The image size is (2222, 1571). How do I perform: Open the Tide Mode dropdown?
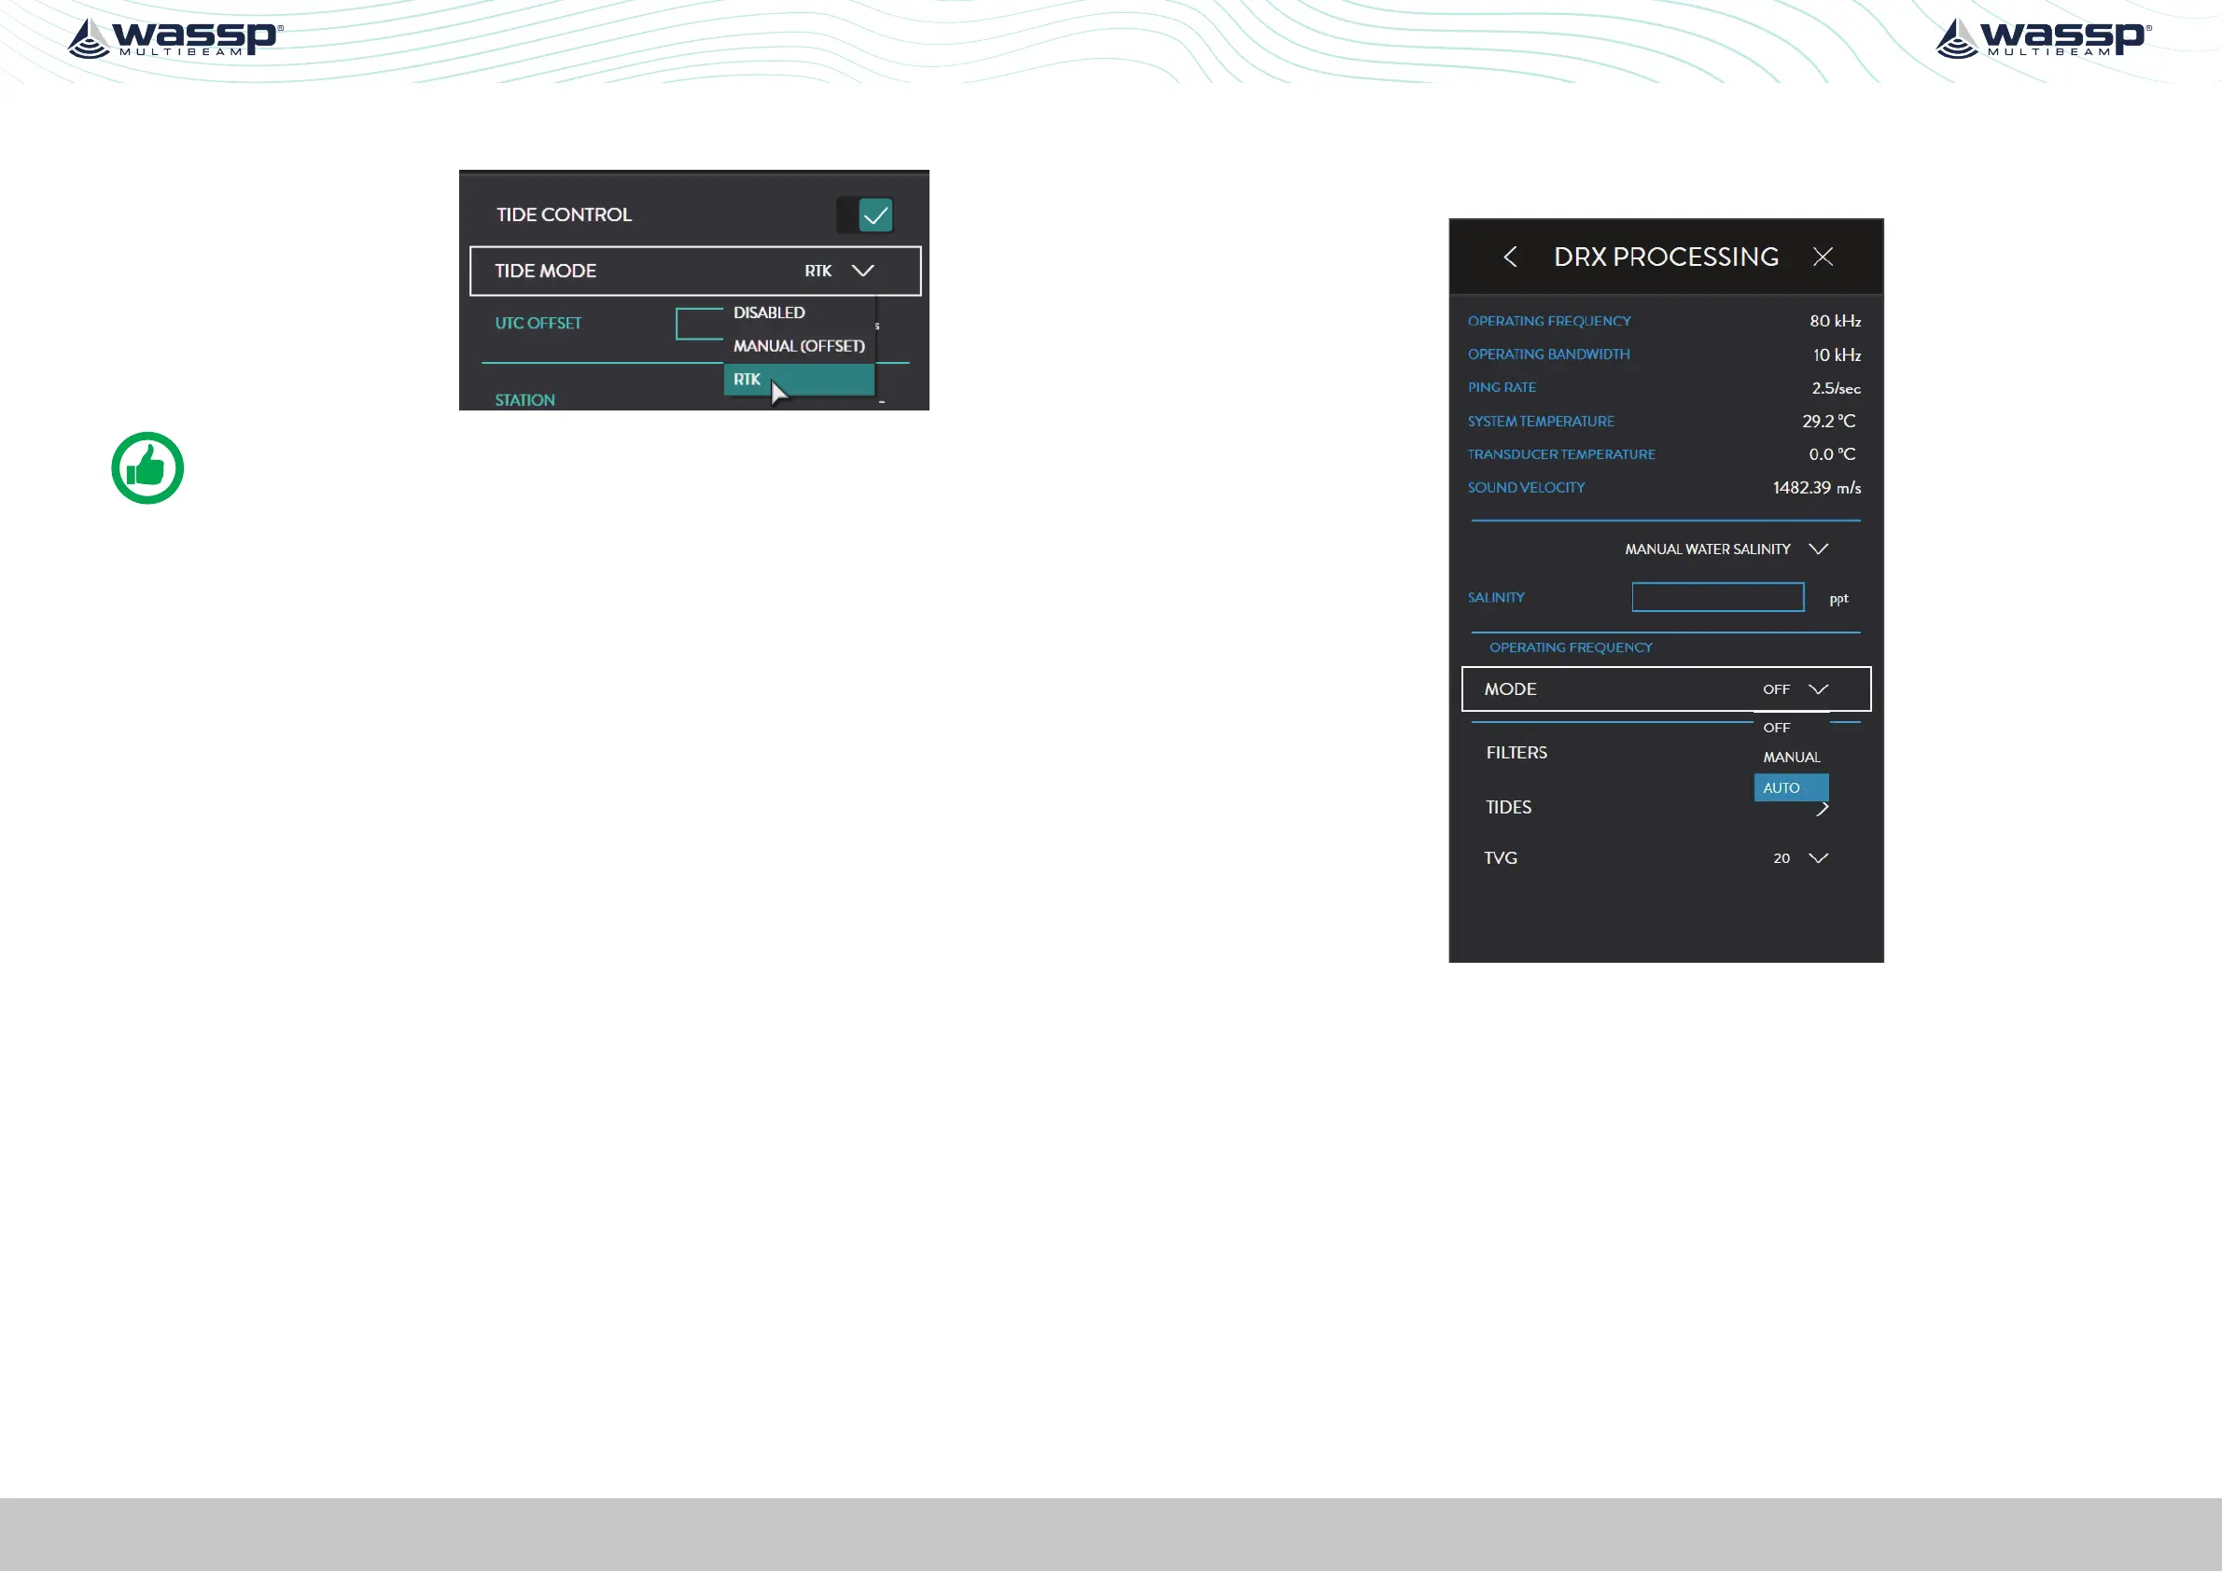pyautogui.click(x=861, y=271)
